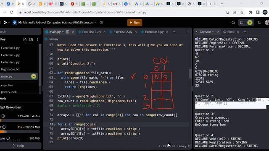Click the memory usage progress bar
The width and height of the screenshot is (269, 151).
tap(20, 132)
